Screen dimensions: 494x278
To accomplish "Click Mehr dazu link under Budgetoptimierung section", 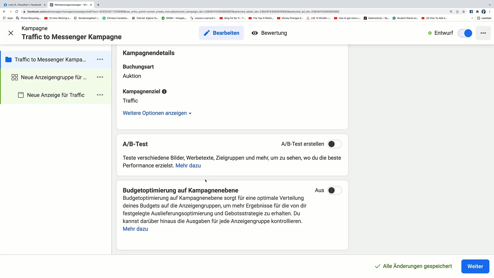I will (135, 229).
